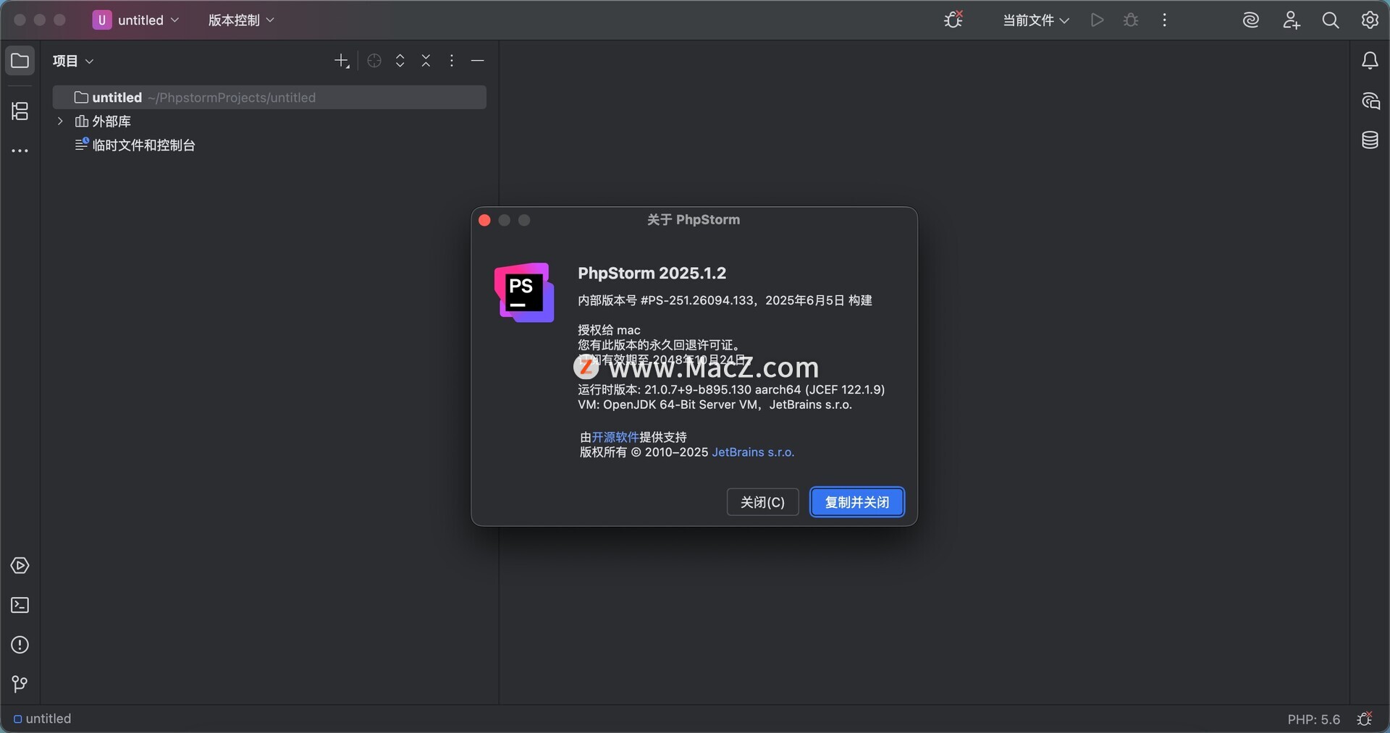Click the untitled breadcrumb in status bar

coord(43,719)
